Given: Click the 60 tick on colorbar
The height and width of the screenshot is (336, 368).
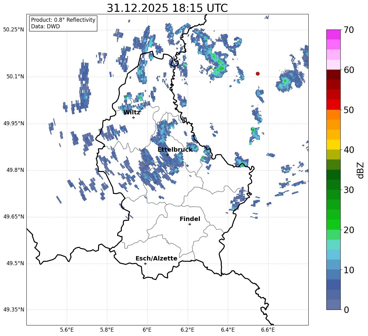Looking at the screenshot, I should click(349, 70).
